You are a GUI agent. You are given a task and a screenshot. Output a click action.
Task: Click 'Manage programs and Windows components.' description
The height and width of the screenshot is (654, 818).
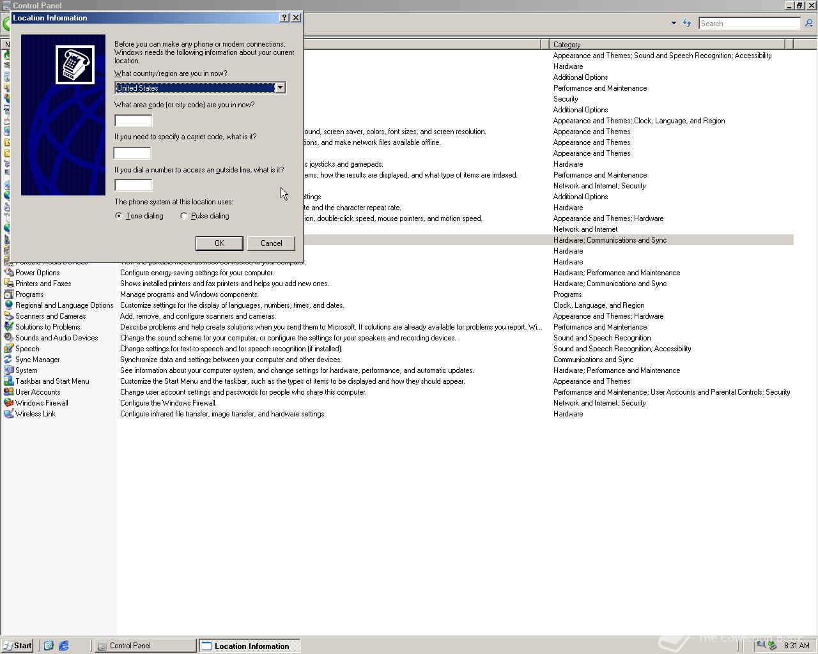pyautogui.click(x=189, y=294)
